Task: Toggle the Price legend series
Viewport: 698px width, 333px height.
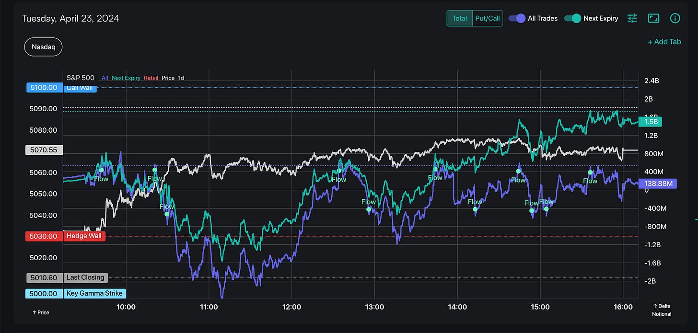Action: [168, 78]
